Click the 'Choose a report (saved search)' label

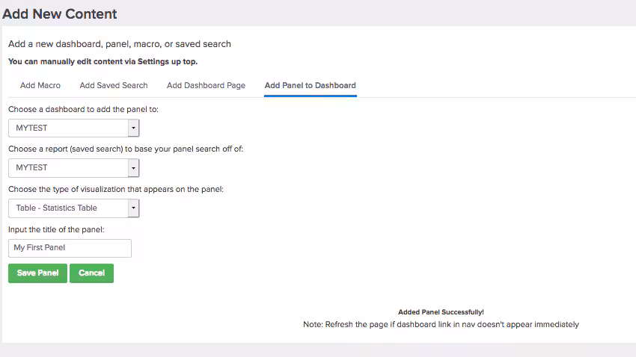tap(126, 149)
